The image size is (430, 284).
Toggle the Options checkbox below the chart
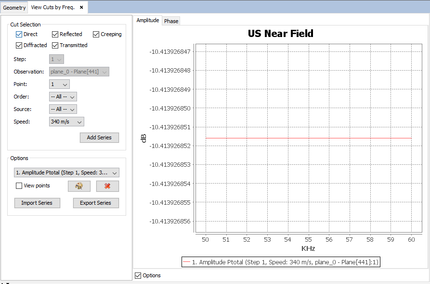pyautogui.click(x=139, y=276)
